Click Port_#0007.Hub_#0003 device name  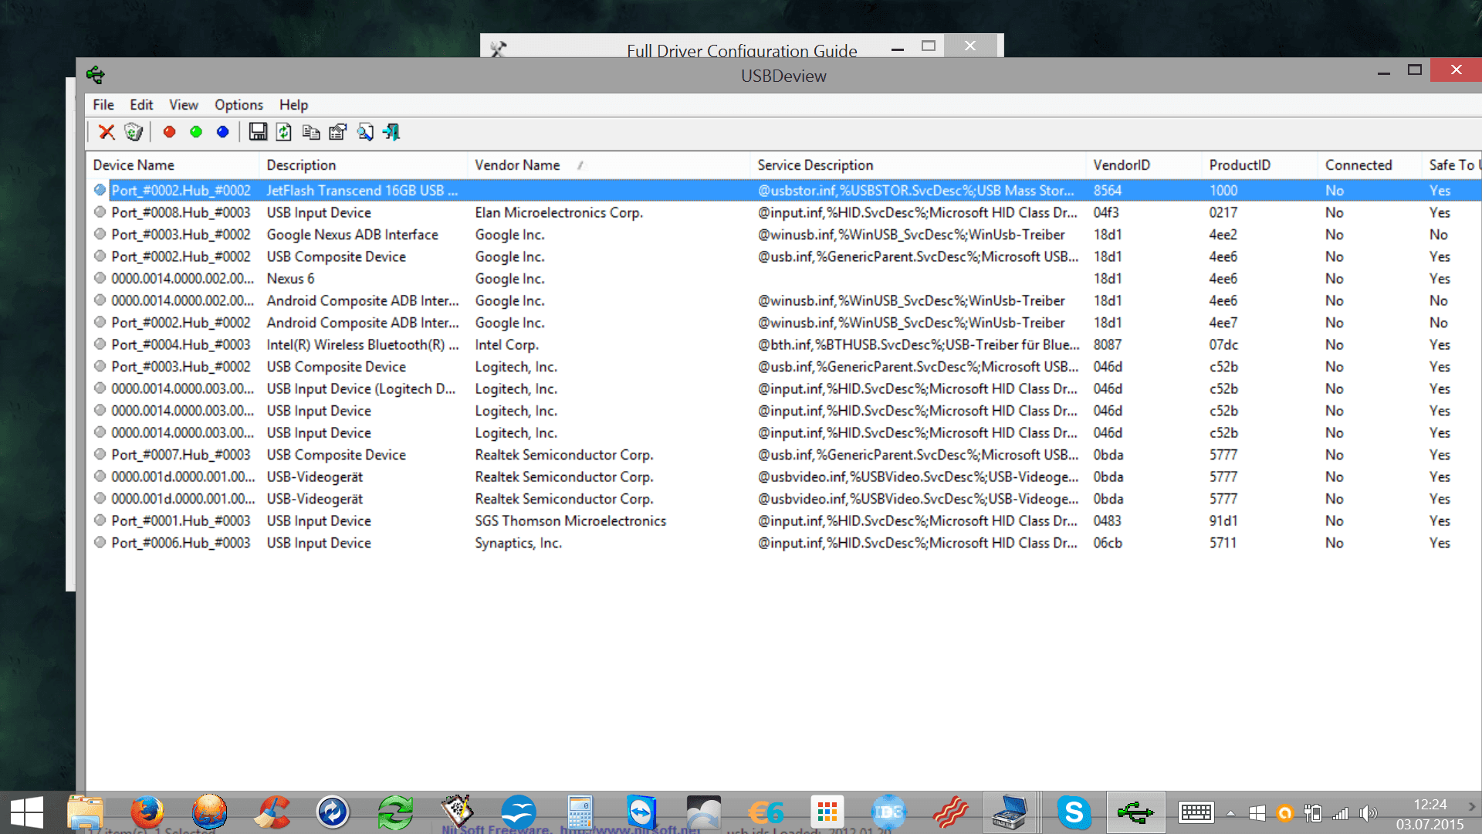click(x=181, y=455)
